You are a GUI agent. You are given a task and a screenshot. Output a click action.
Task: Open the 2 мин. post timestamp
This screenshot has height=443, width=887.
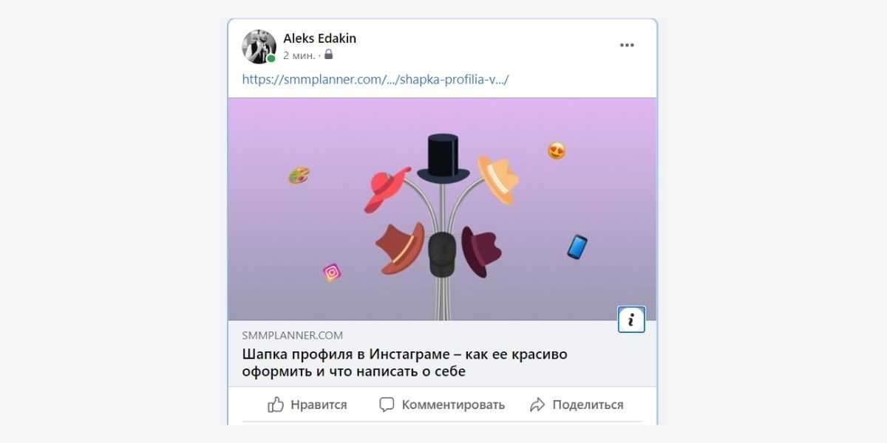[x=299, y=55]
